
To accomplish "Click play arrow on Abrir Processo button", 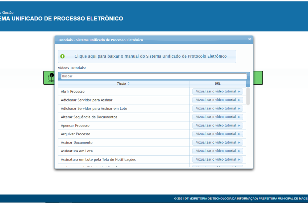I will coord(239,91).
